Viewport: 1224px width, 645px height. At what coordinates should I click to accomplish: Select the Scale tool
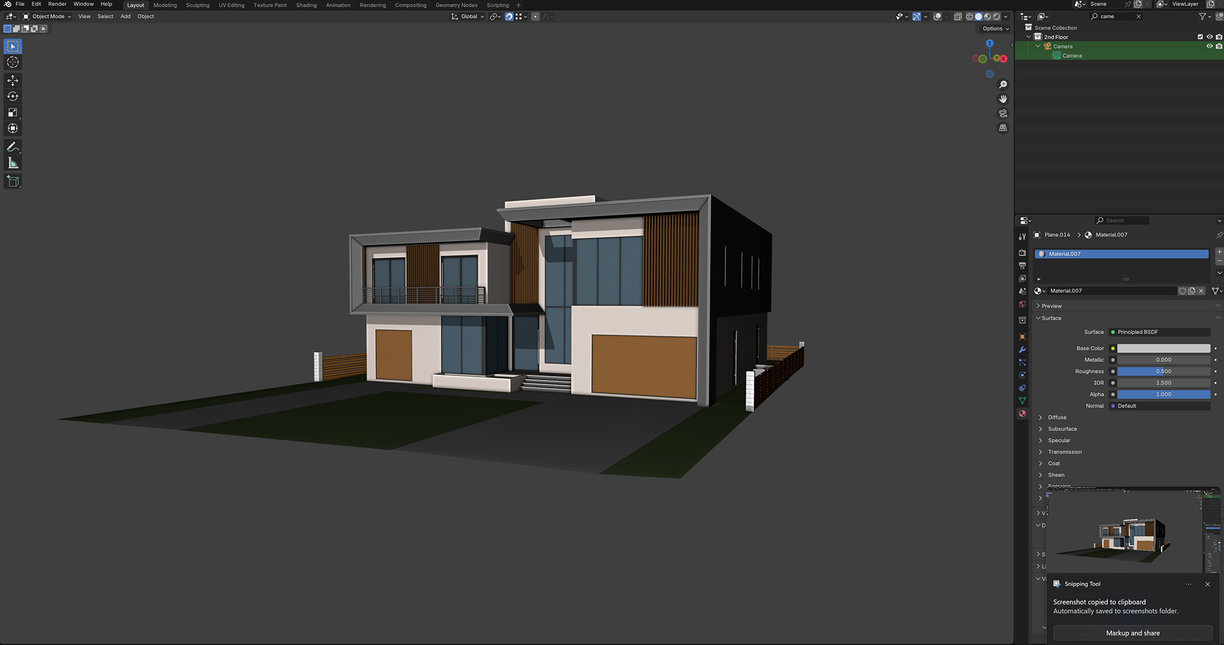coord(13,112)
